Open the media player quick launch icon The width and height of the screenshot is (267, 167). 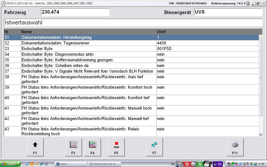tap(46, 164)
